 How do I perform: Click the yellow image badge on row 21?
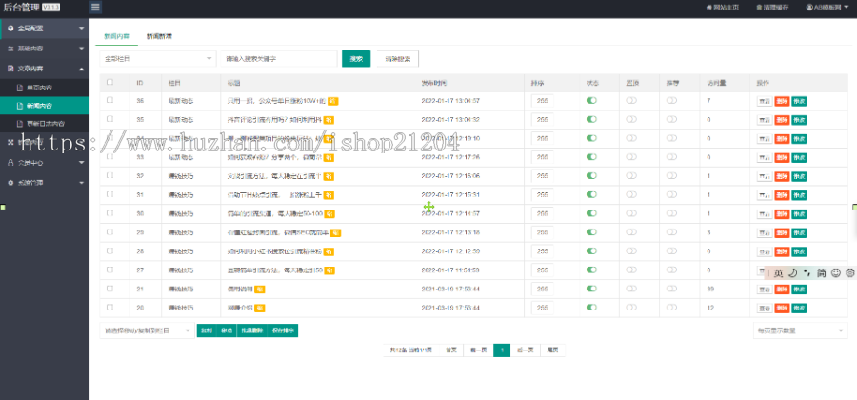coord(260,290)
